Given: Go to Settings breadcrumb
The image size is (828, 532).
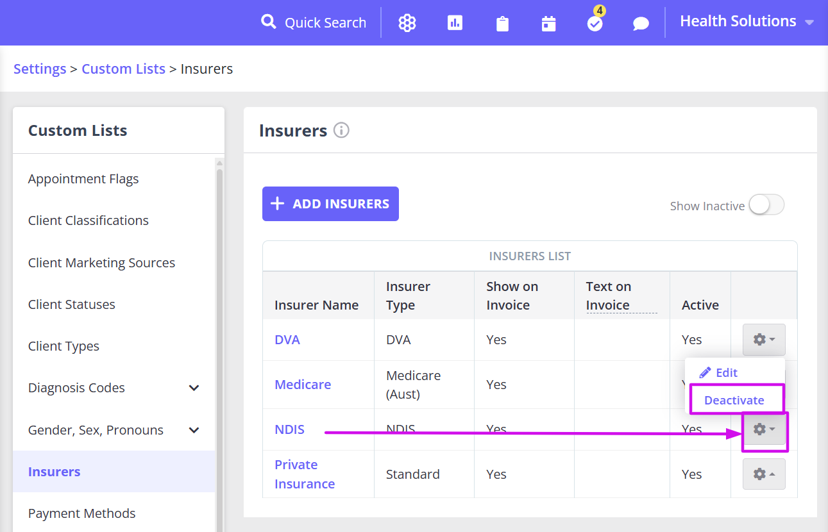Looking at the screenshot, I should (40, 69).
